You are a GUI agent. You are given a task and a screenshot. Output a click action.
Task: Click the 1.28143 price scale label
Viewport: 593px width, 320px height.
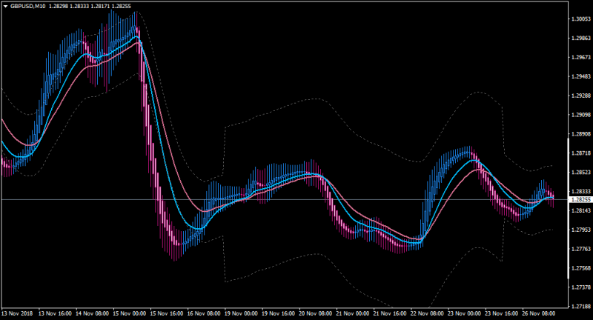click(x=581, y=210)
